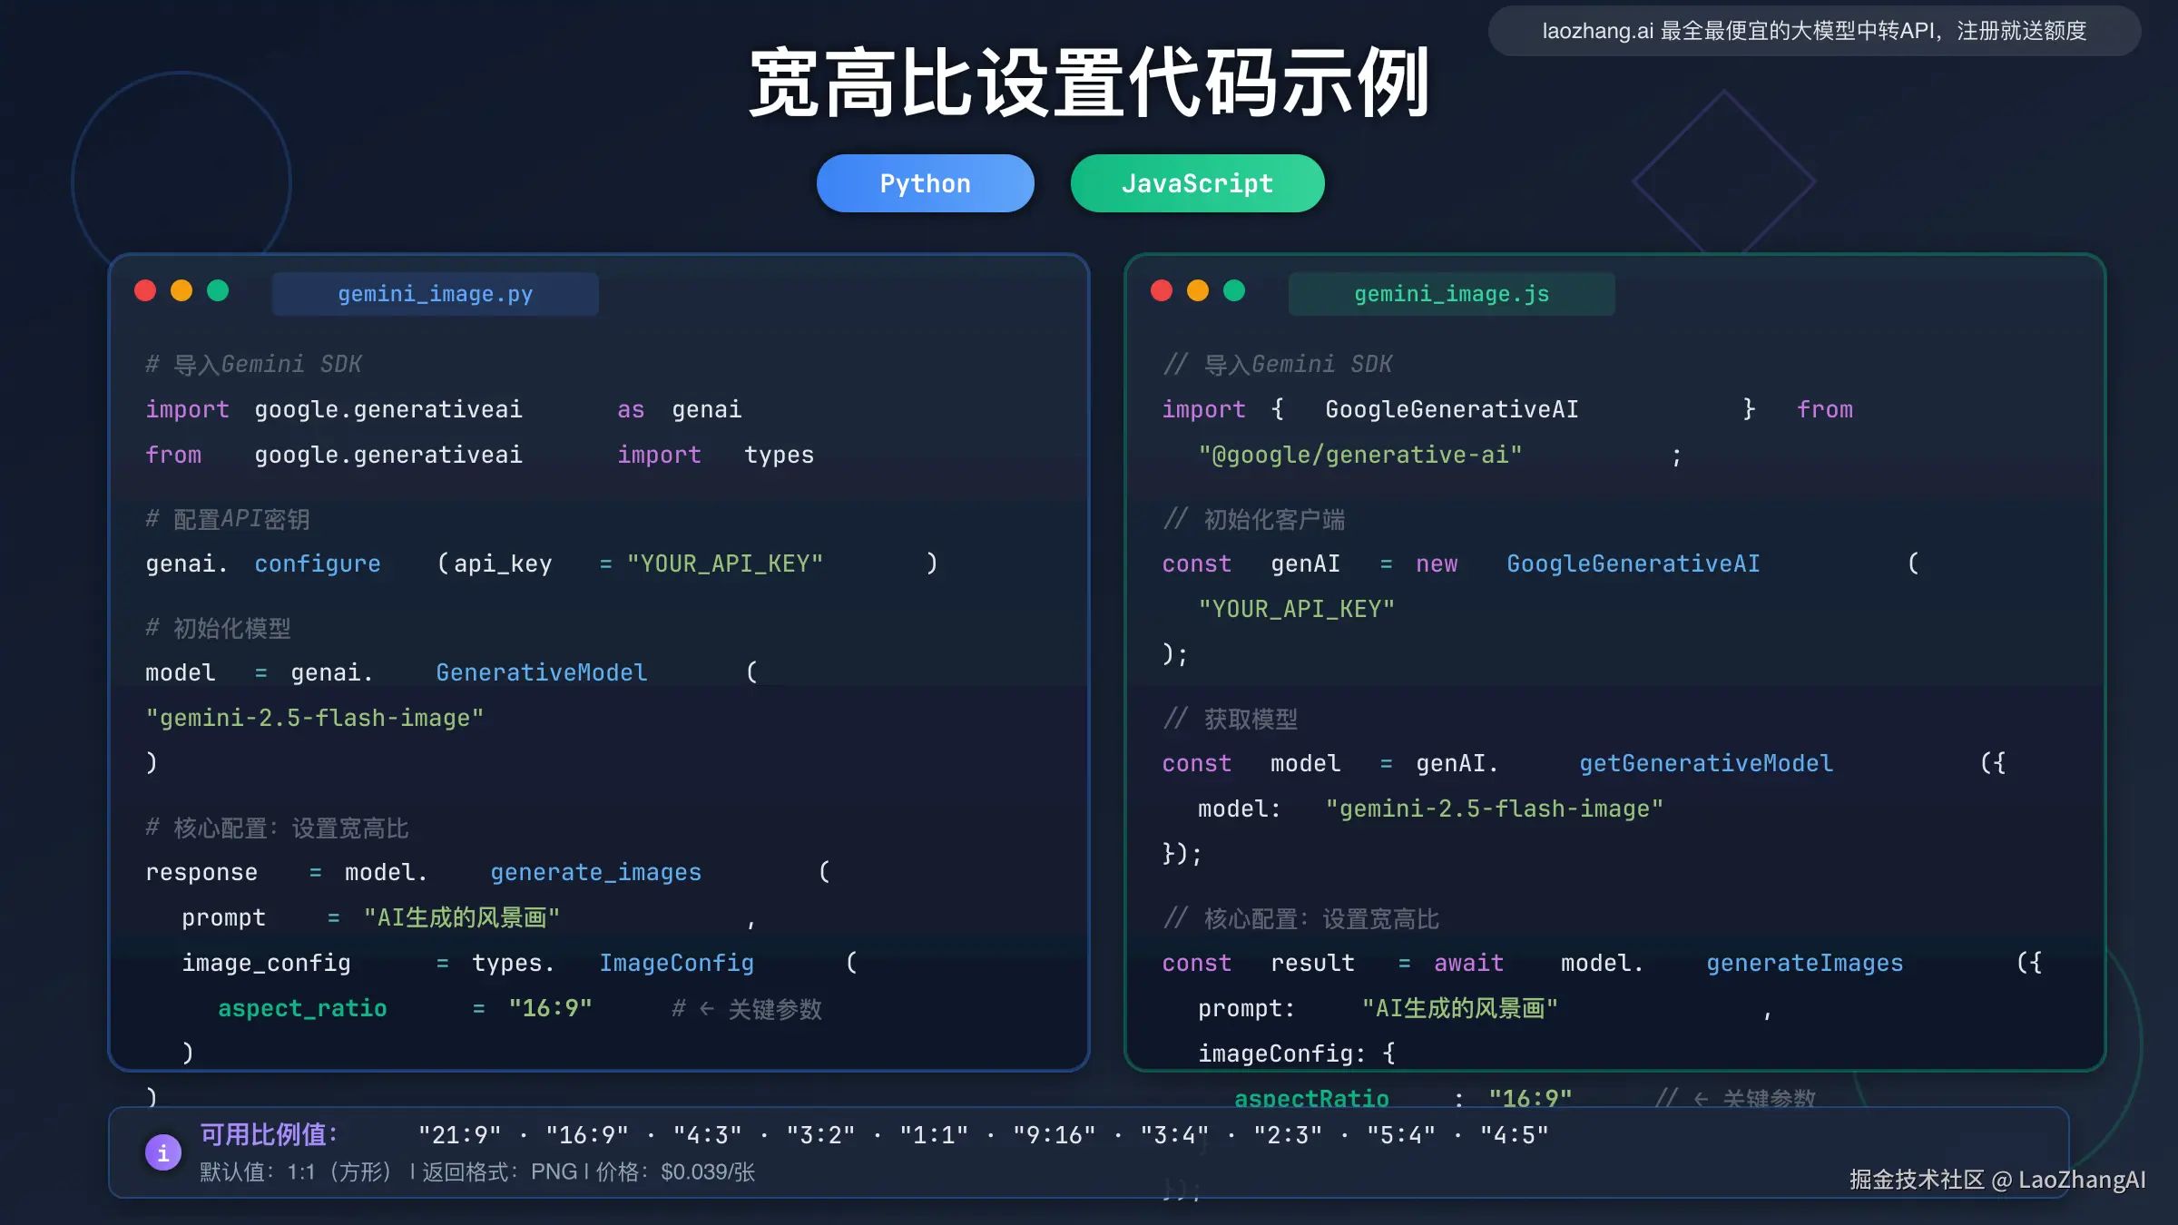Click the green traffic light on Python window
The width and height of the screenshot is (2178, 1225).
(219, 290)
